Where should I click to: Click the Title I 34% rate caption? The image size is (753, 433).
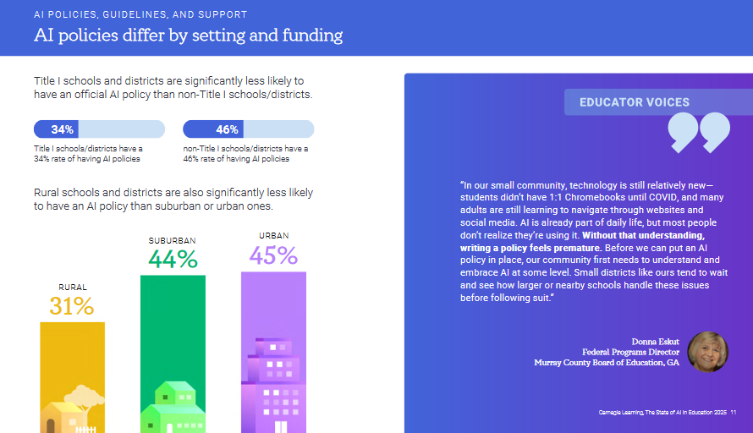point(88,153)
